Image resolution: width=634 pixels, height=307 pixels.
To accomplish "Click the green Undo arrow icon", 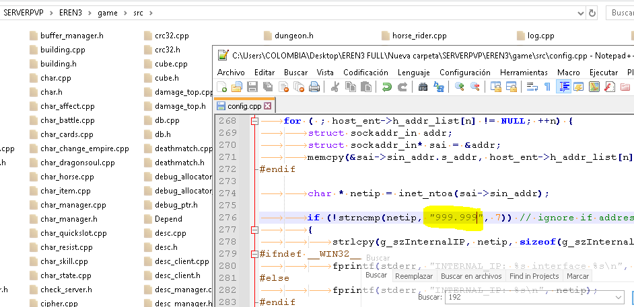I will pyautogui.click(x=386, y=87).
